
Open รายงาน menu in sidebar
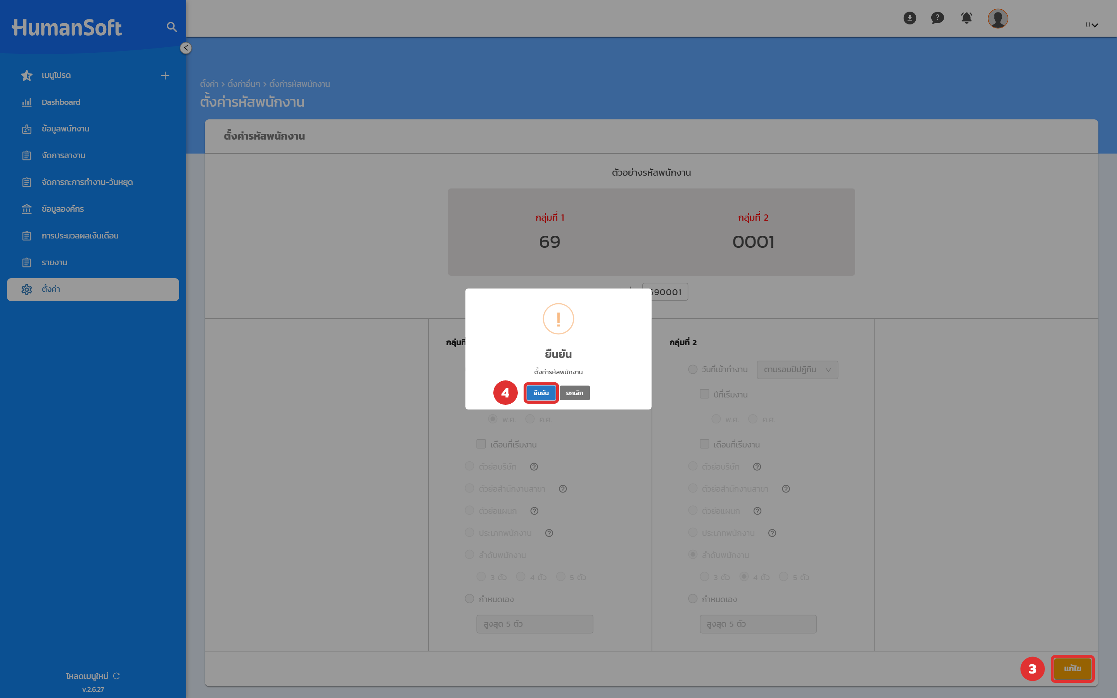[93, 263]
